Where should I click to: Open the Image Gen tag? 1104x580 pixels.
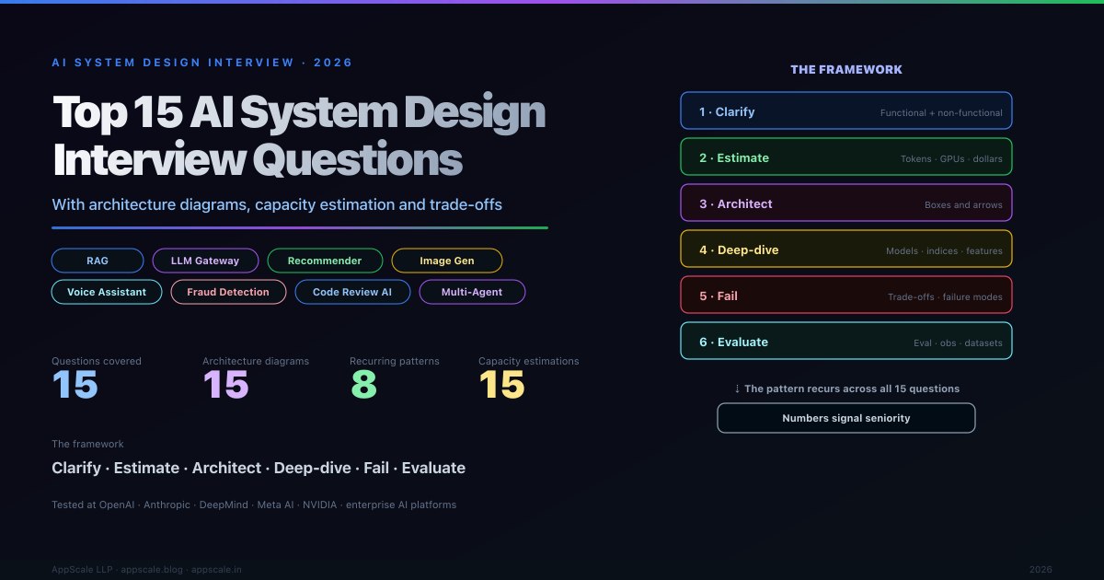click(447, 261)
